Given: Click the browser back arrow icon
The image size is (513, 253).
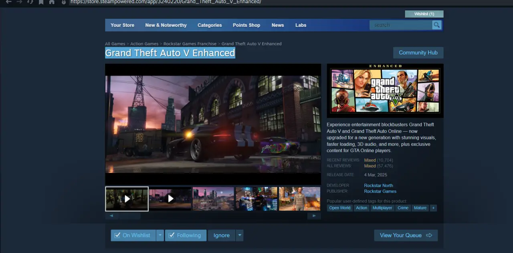Looking at the screenshot, I should coord(8,2).
